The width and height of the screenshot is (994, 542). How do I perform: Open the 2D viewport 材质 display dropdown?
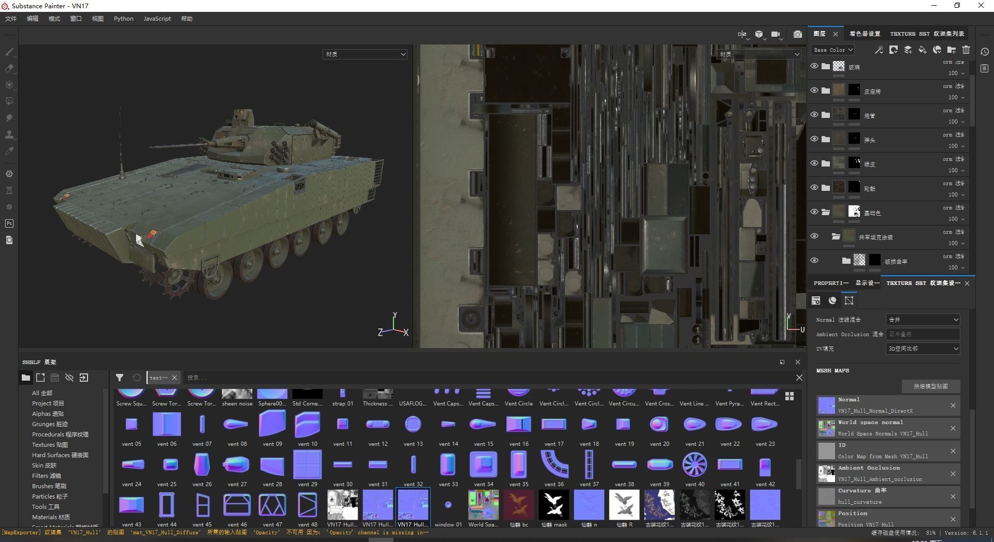click(x=759, y=54)
